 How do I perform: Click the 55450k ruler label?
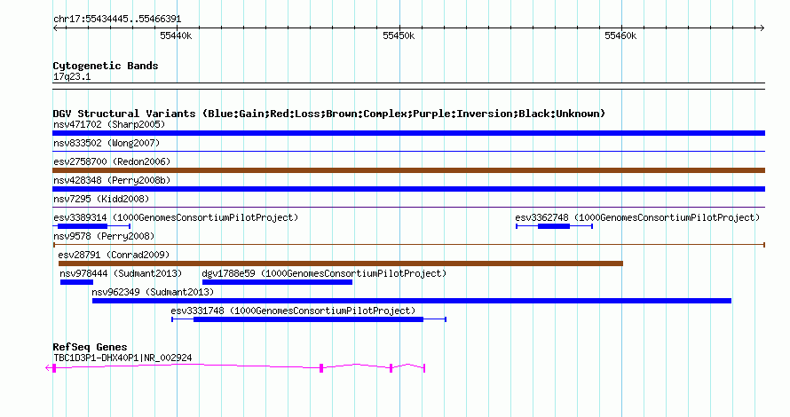399,35
